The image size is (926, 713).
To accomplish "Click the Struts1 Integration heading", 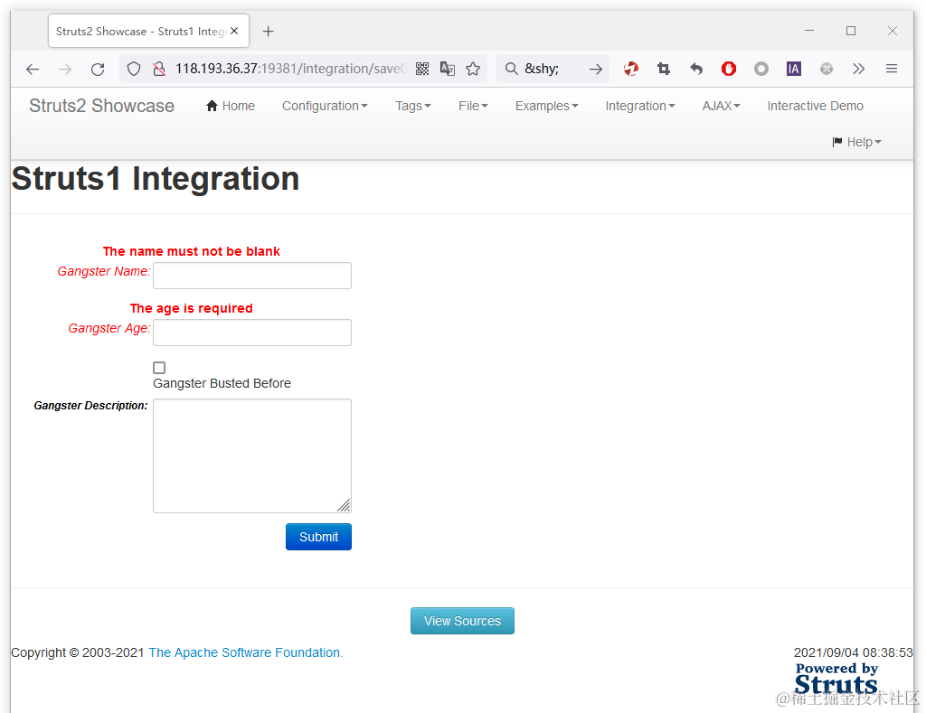I will tap(156, 178).
